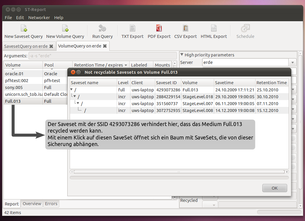Click saveset ID 2884229154
The image size is (305, 221).
pos(168,97)
